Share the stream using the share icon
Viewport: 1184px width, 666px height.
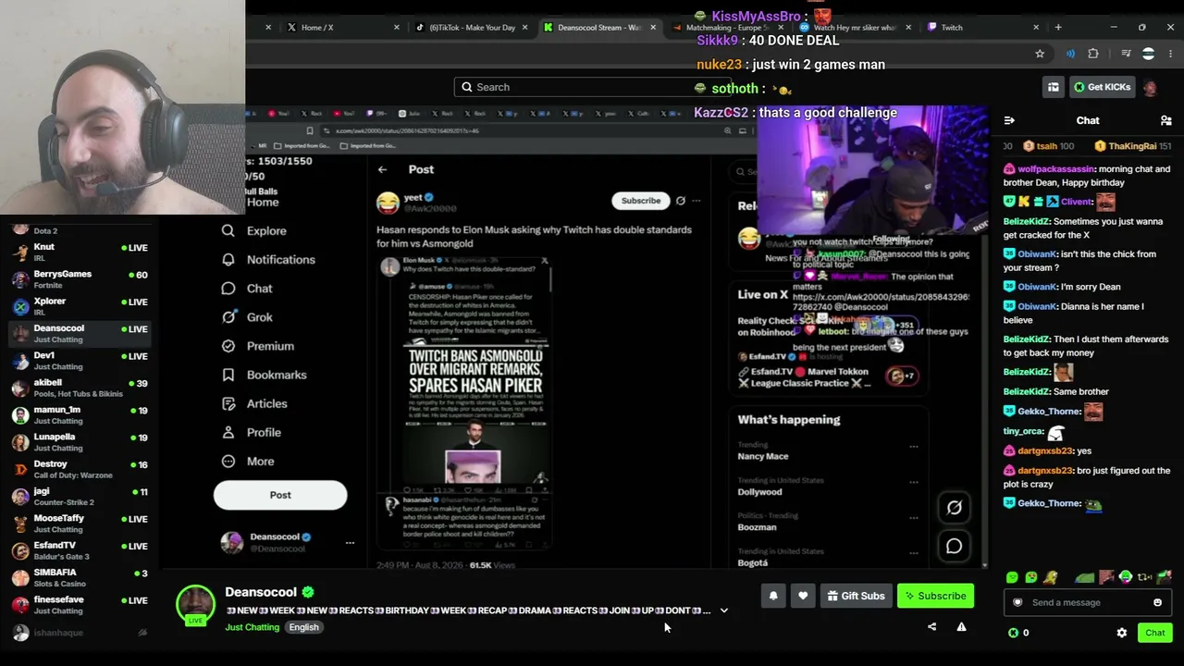[931, 627]
